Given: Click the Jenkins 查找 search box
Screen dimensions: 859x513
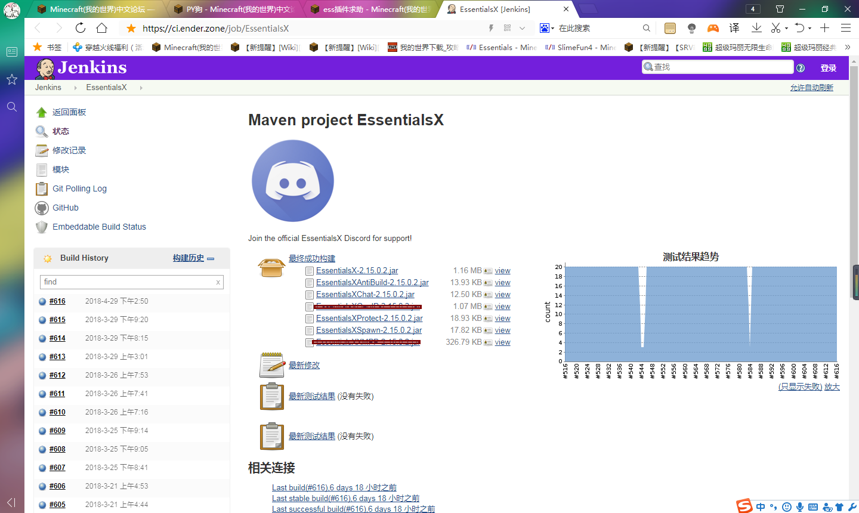Looking at the screenshot, I should tap(718, 67).
